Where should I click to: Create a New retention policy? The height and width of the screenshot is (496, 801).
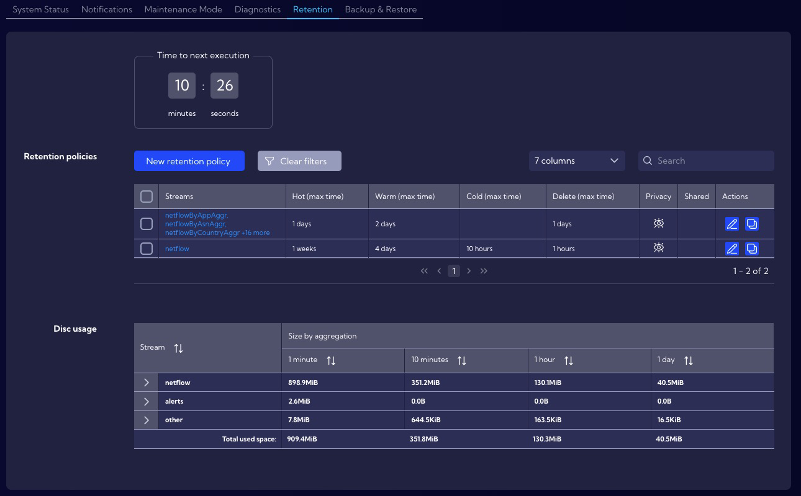(x=189, y=161)
